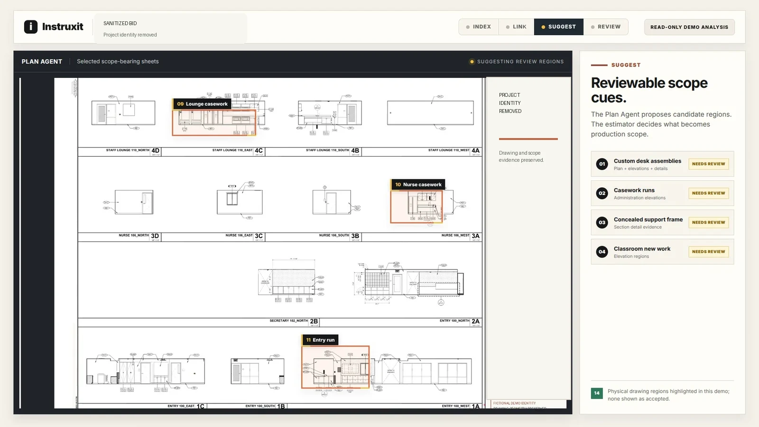The image size is (759, 427).
Task: Click the 1A sheet tag label
Action: (x=476, y=407)
